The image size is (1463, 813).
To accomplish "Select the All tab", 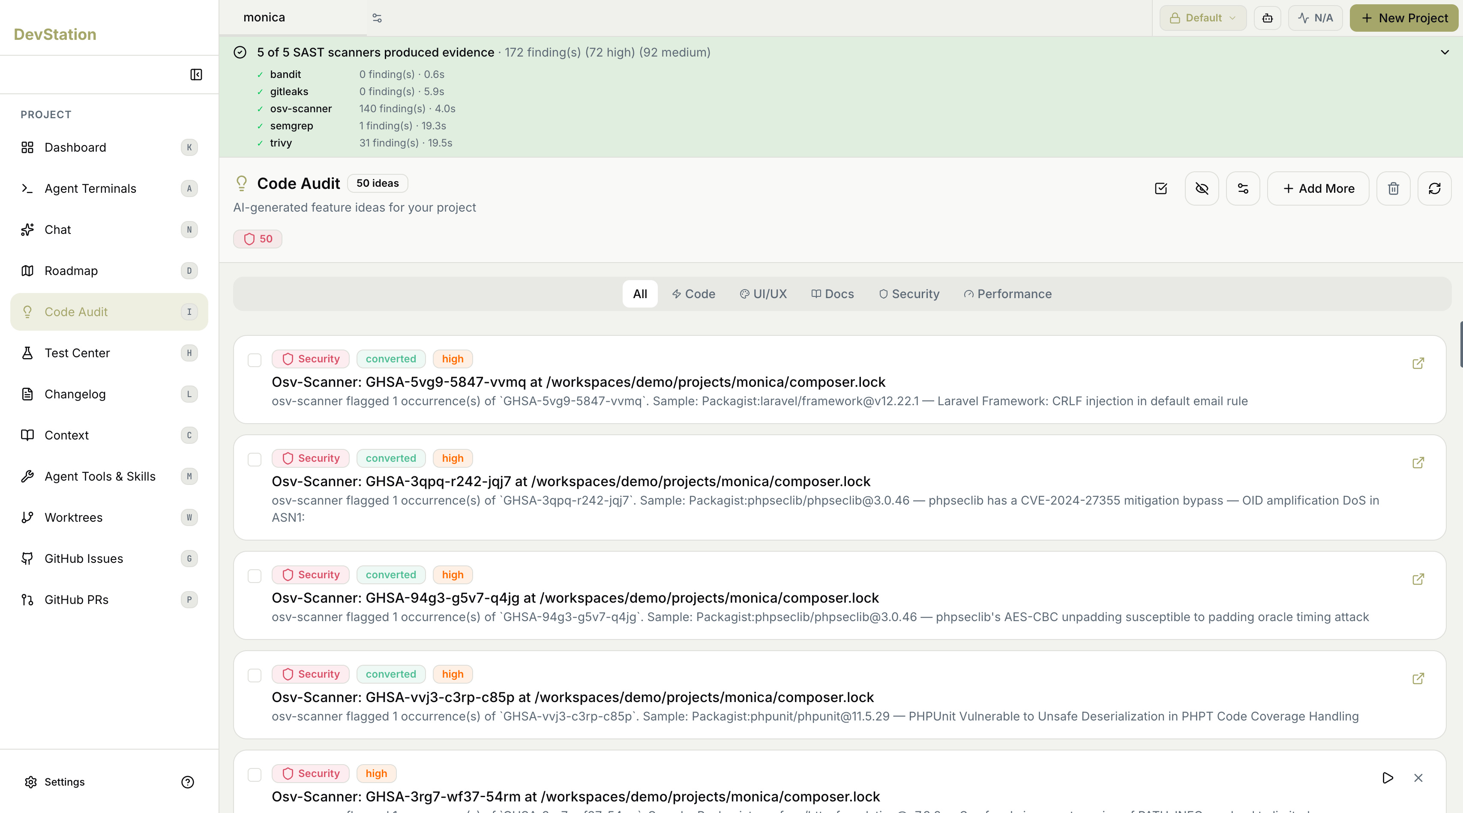I will pos(640,294).
